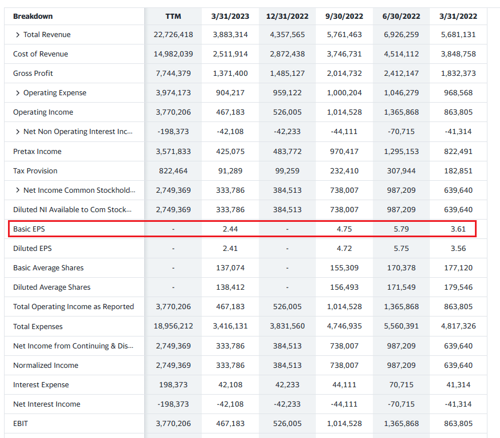Click the 6/30/2022 column header

click(401, 17)
